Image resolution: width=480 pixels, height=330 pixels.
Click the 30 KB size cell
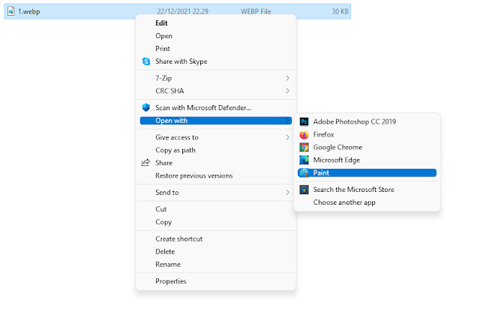click(x=340, y=12)
